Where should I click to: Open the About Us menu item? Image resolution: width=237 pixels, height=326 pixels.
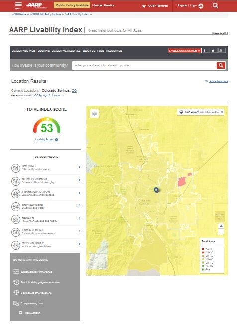point(89,51)
